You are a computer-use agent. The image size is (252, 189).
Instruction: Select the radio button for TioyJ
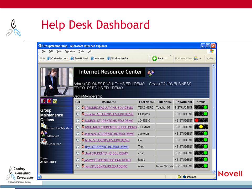77,147
